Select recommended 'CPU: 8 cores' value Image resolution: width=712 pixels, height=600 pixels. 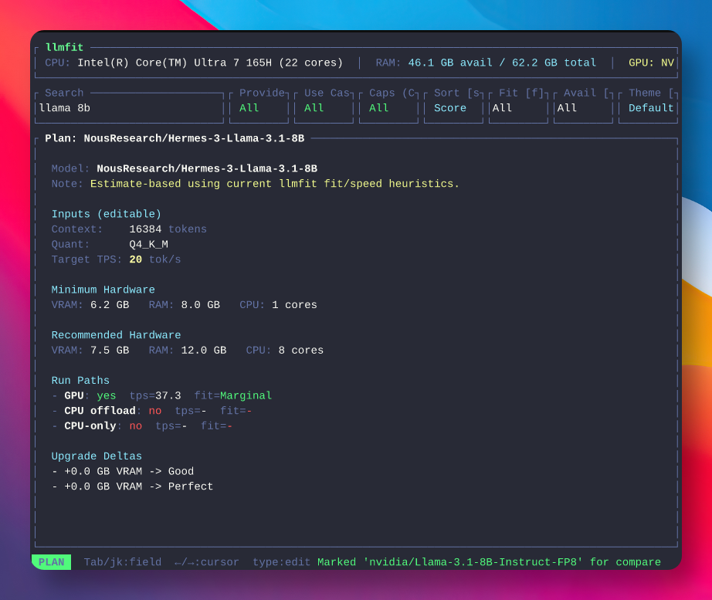285,350
